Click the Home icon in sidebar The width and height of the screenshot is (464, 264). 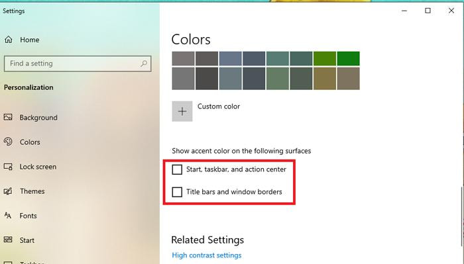tap(8, 40)
